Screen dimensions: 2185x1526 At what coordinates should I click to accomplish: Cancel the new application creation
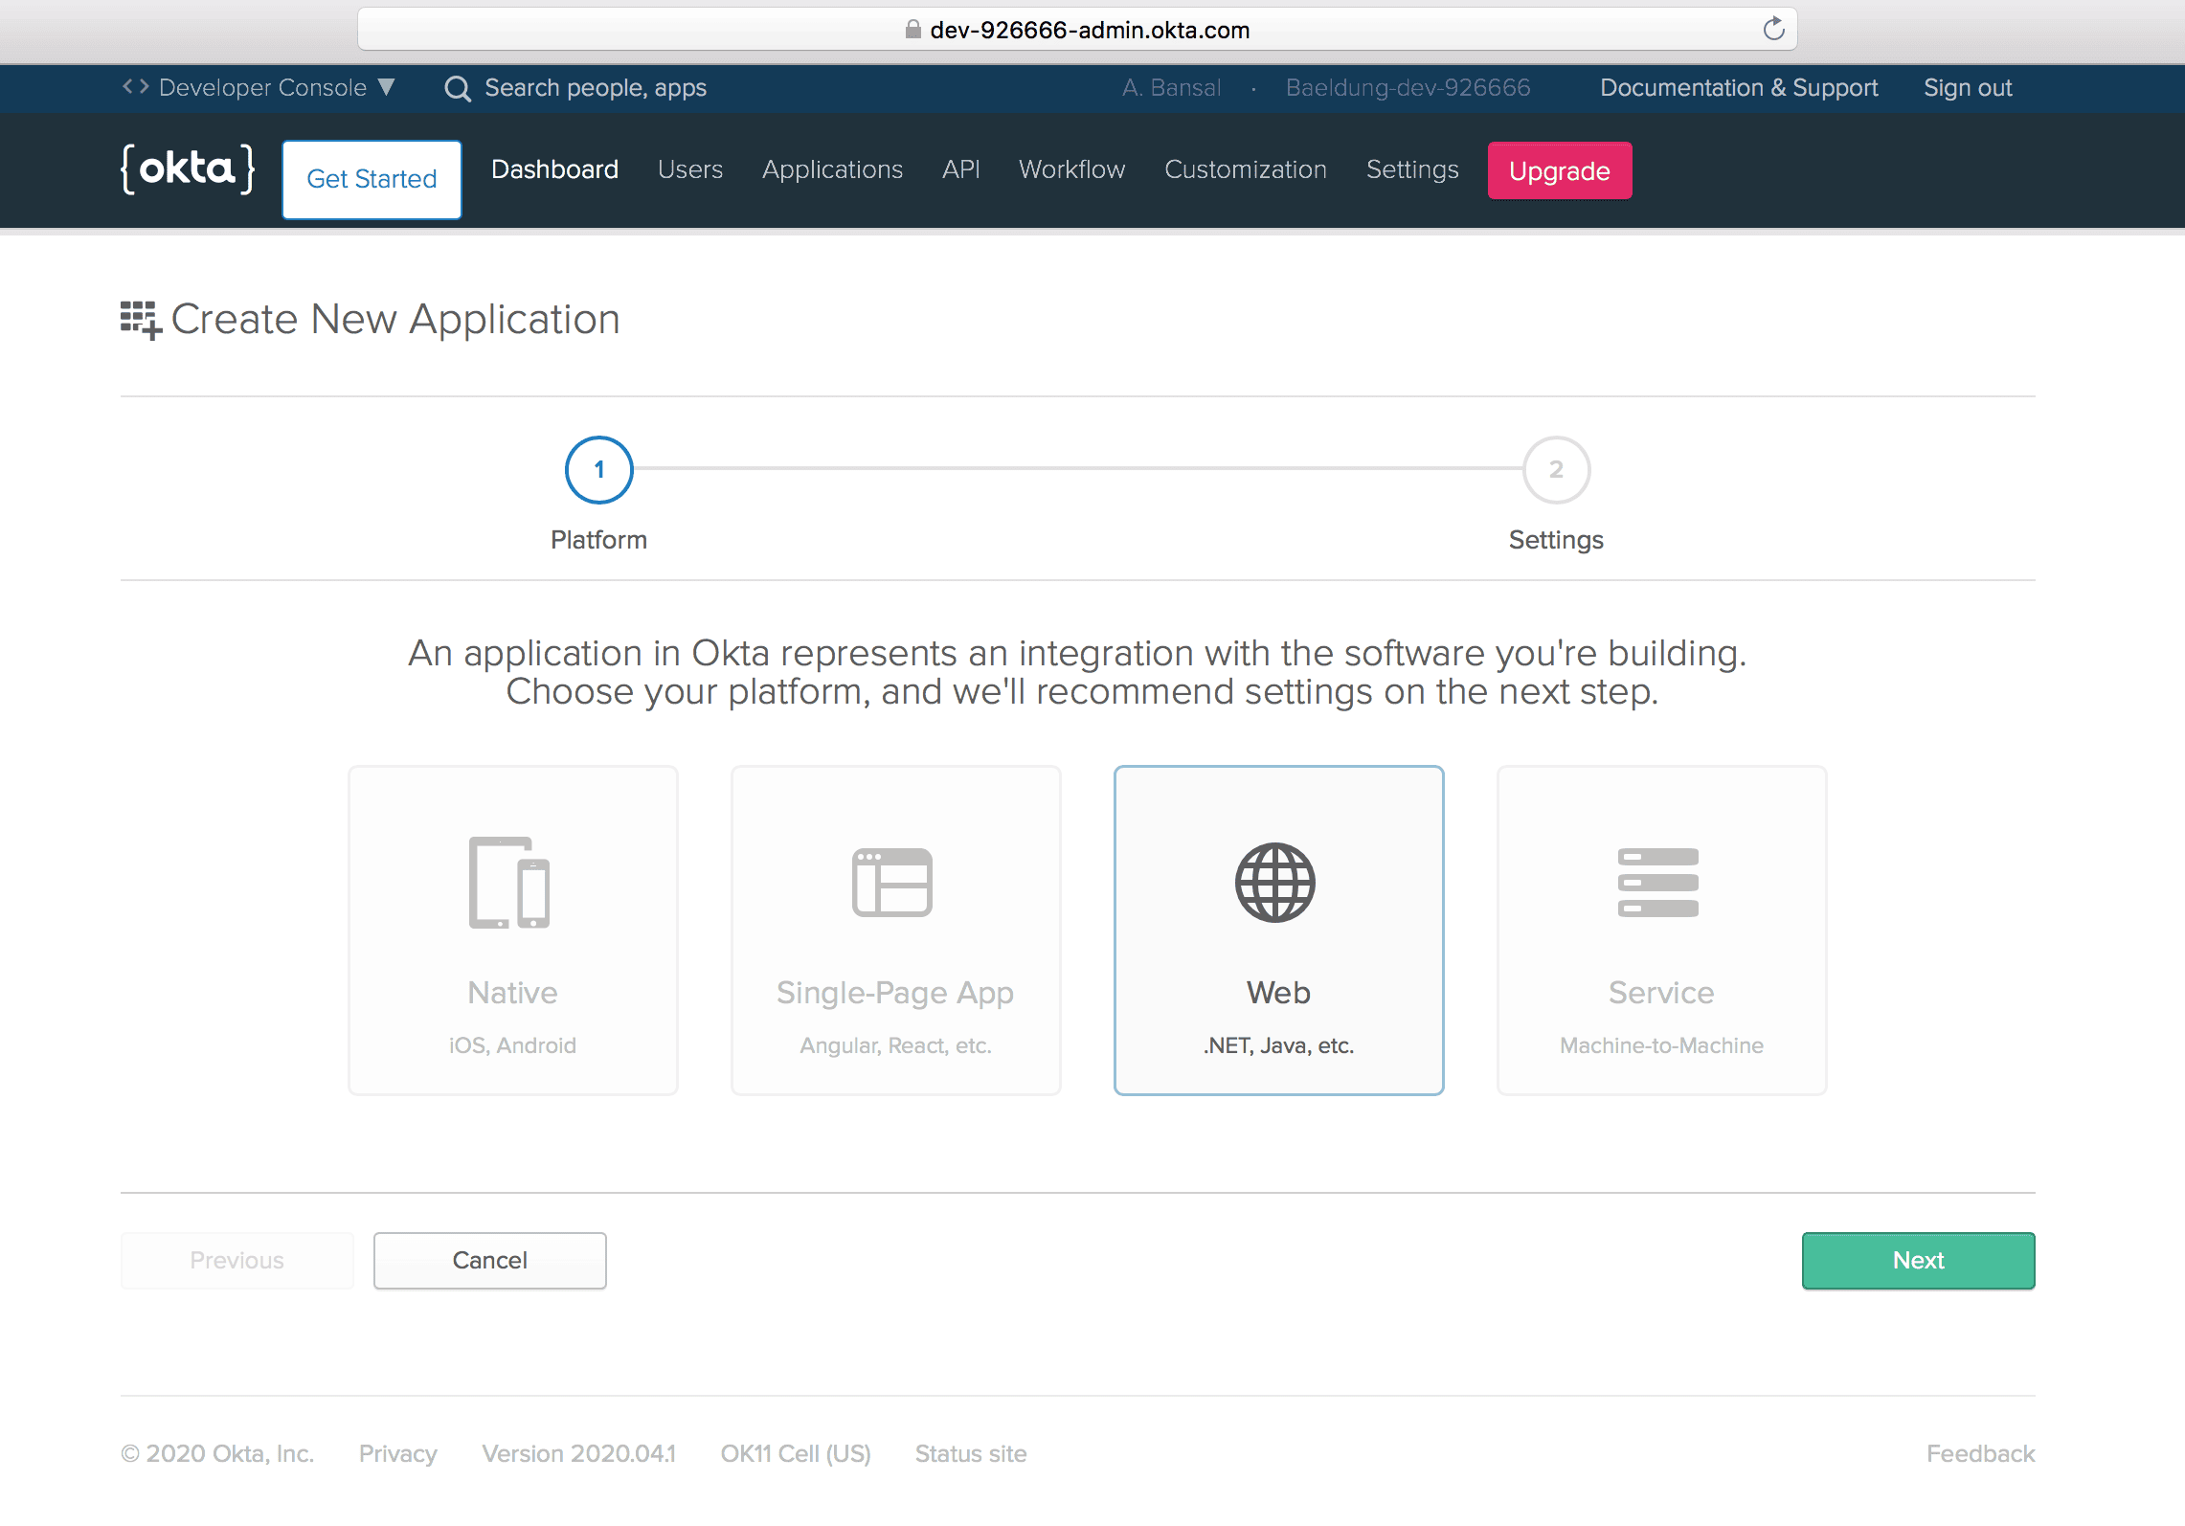(490, 1261)
